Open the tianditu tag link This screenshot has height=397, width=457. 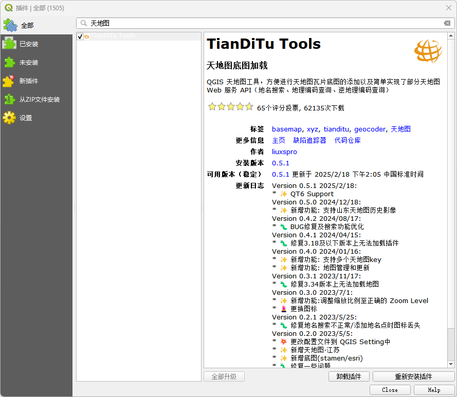point(336,129)
